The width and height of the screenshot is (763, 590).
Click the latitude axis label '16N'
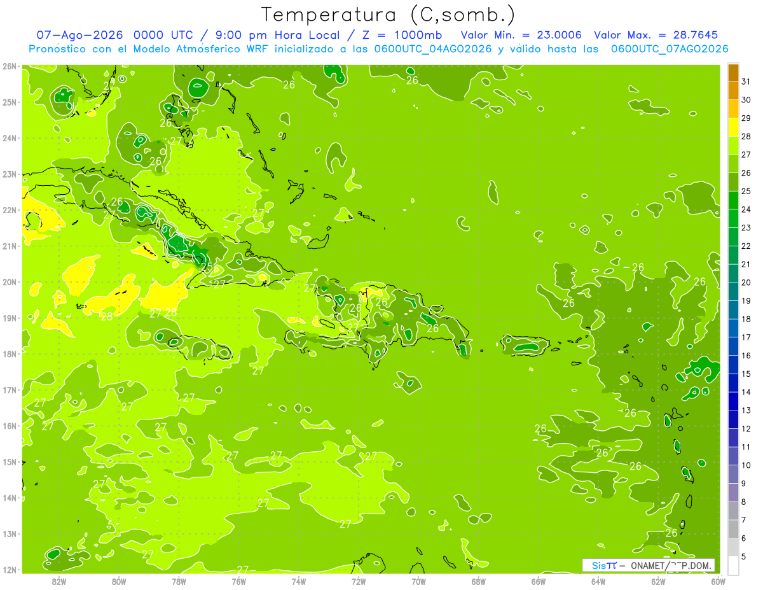[x=10, y=426]
